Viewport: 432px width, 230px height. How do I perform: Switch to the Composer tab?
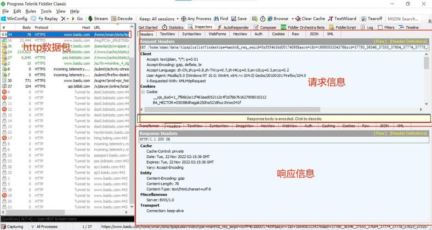tap(265, 27)
